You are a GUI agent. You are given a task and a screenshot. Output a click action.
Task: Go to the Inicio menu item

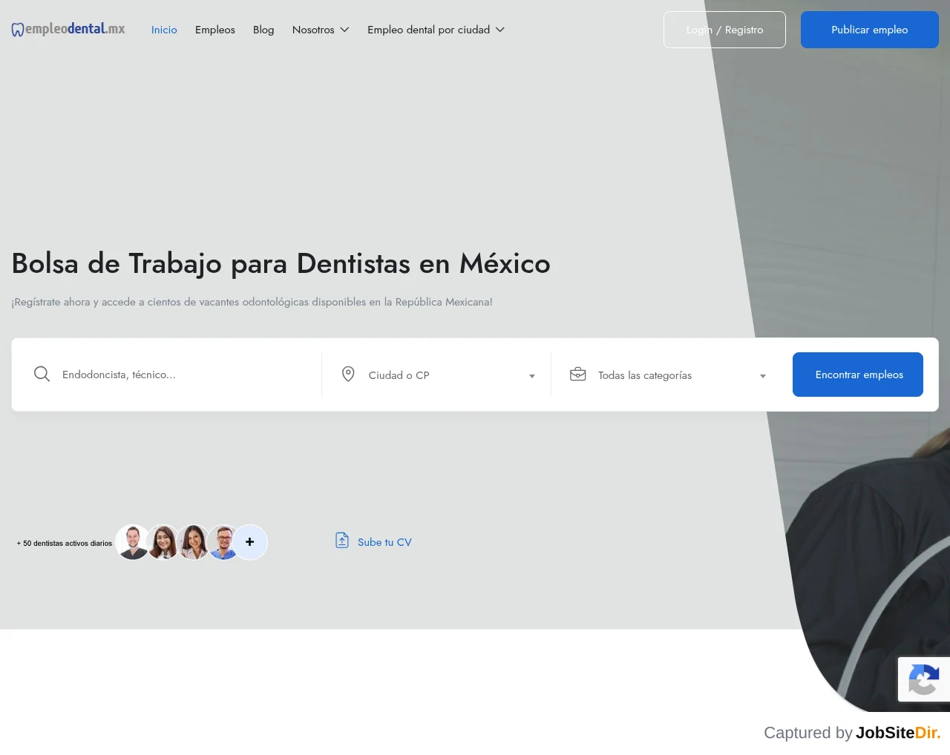coord(164,30)
